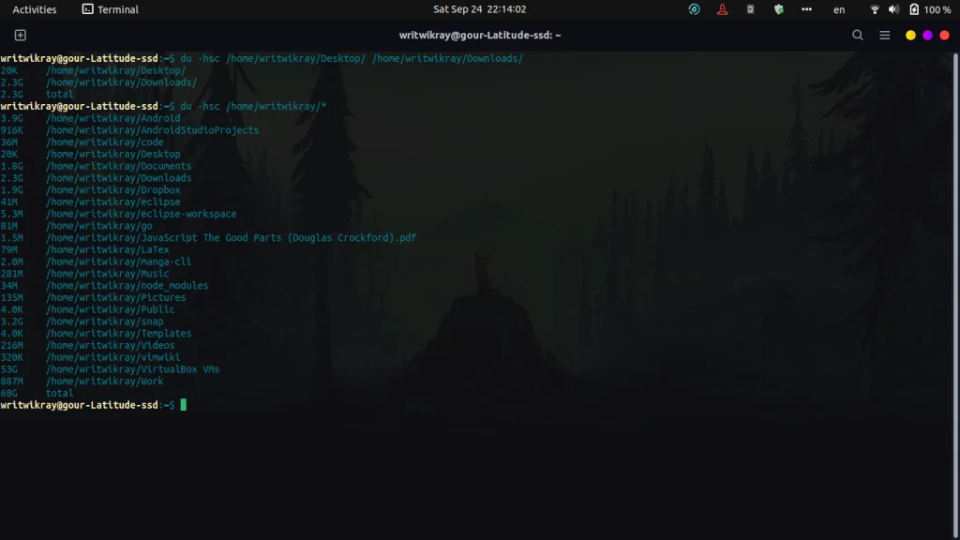Open the Terminal app menu

click(x=110, y=9)
